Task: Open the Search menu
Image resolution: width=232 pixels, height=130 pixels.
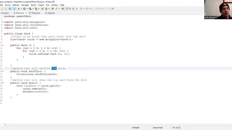Action: (x=33, y=5)
